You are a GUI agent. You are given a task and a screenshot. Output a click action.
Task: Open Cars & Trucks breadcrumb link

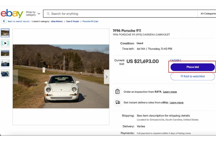pyautogui.click(x=72, y=21)
